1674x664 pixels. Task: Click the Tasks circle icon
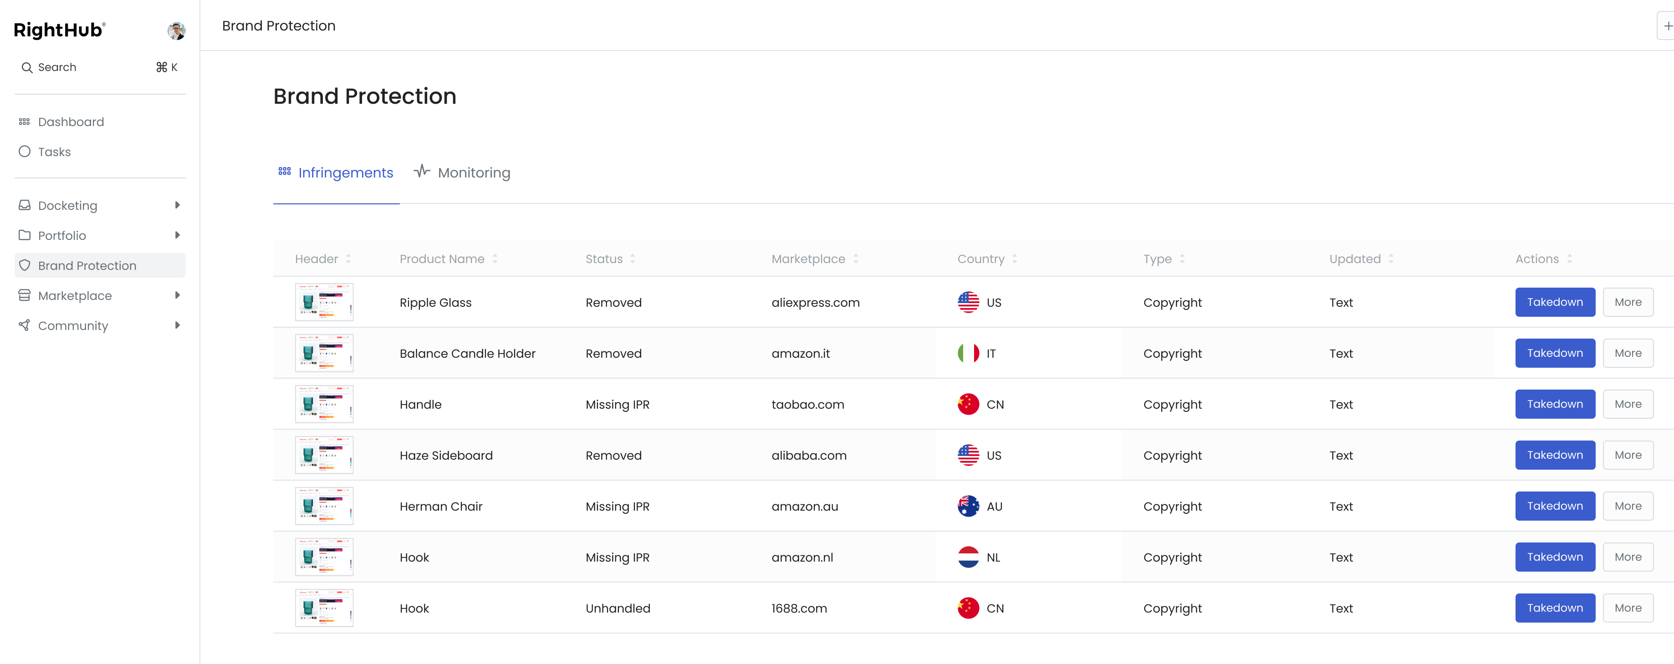(25, 152)
